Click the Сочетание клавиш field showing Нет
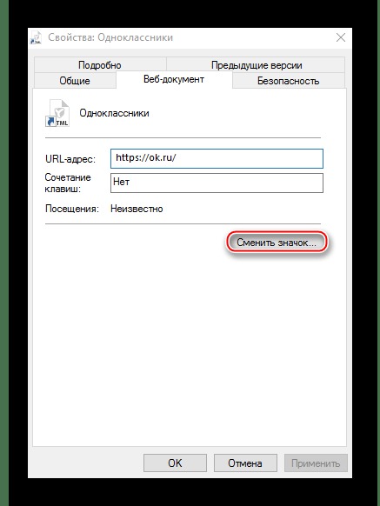 (x=217, y=183)
